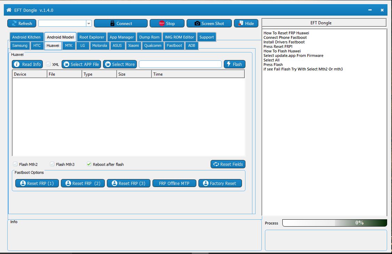The width and height of the screenshot is (392, 254).
Task: Select the LG brand tab
Action: [83, 45]
